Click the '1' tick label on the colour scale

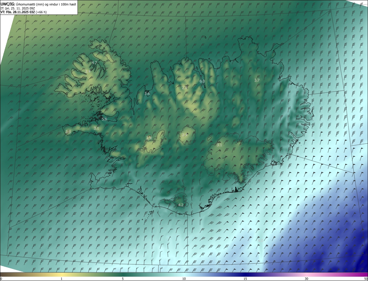tap(62, 279)
